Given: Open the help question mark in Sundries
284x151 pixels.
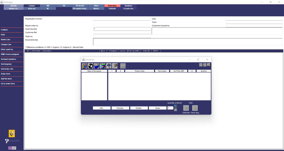Looking at the screenshot, I should click(x=209, y=65).
